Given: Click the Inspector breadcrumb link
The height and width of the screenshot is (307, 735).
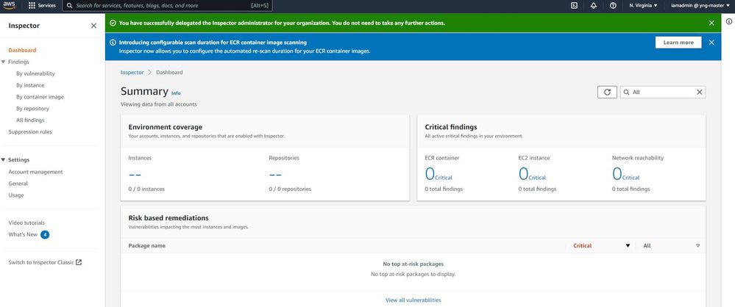Looking at the screenshot, I should click(x=132, y=73).
